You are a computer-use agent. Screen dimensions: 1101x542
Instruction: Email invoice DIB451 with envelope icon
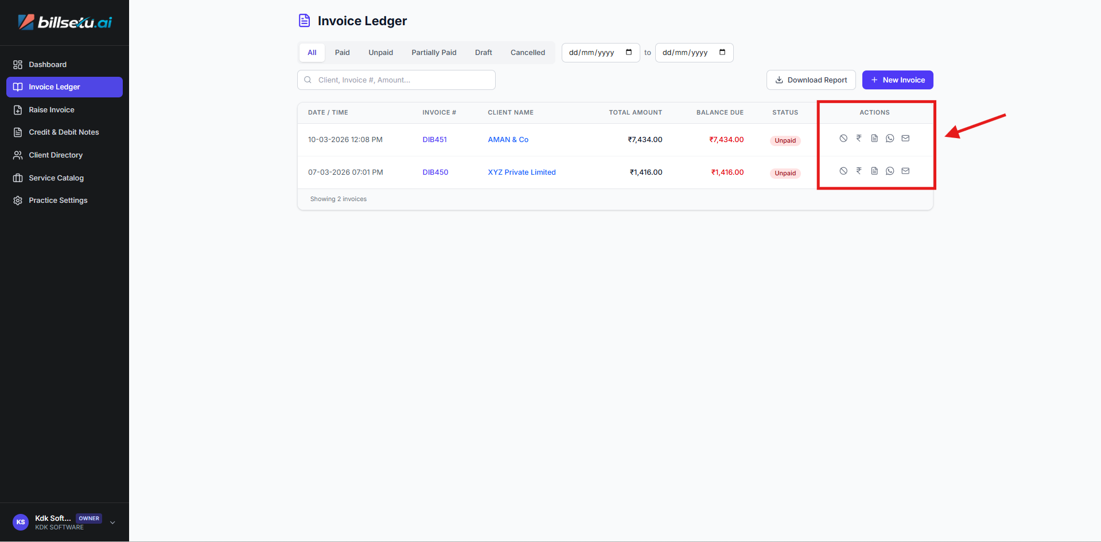coord(905,138)
